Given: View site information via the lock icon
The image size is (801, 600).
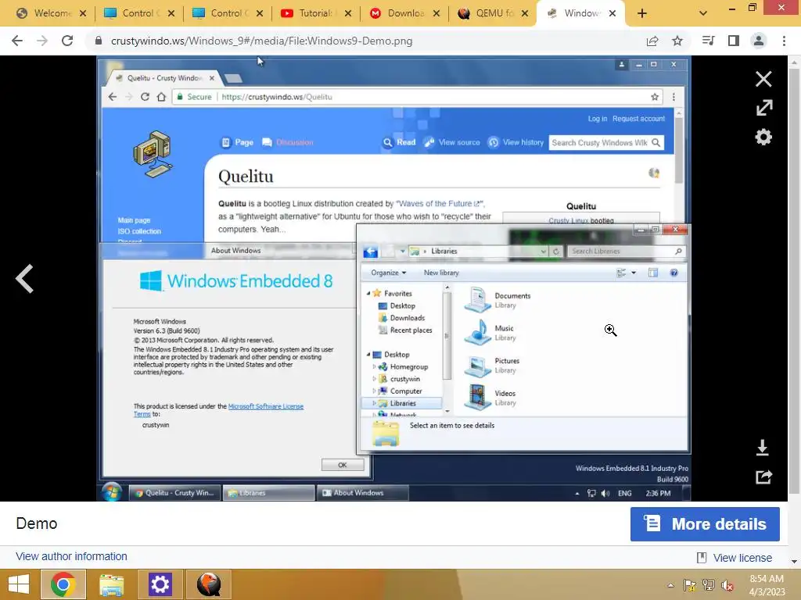Looking at the screenshot, I should [99, 41].
